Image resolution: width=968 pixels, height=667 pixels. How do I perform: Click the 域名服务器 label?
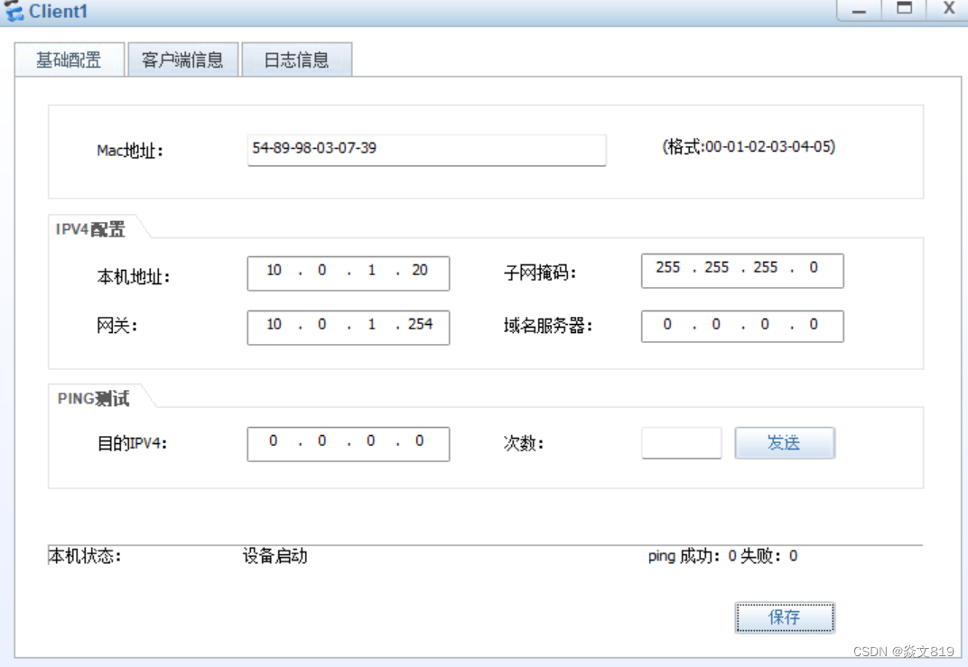(548, 325)
